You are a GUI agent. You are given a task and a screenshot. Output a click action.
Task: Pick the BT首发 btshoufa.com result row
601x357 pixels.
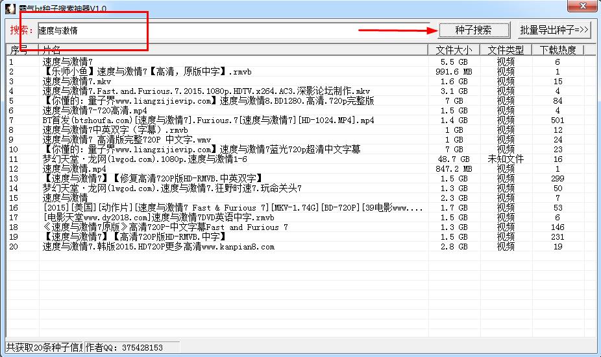[208, 121]
